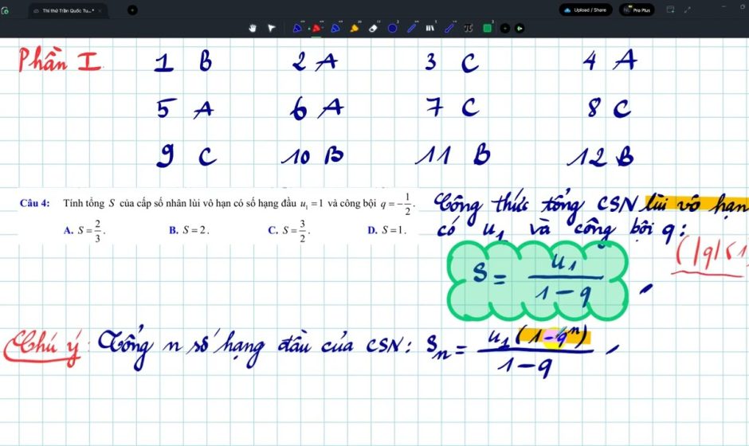Click the Upload / Share button
The image size is (749, 446).
(x=584, y=10)
